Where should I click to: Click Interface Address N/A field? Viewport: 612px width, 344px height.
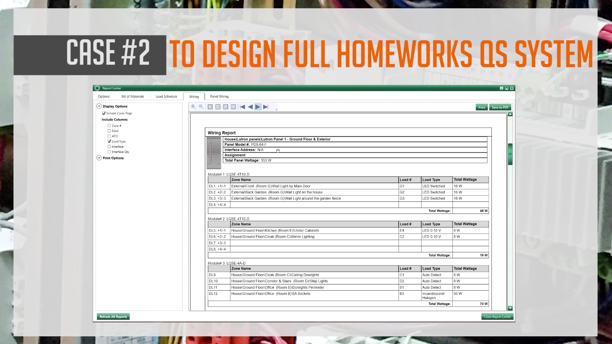pos(355,150)
